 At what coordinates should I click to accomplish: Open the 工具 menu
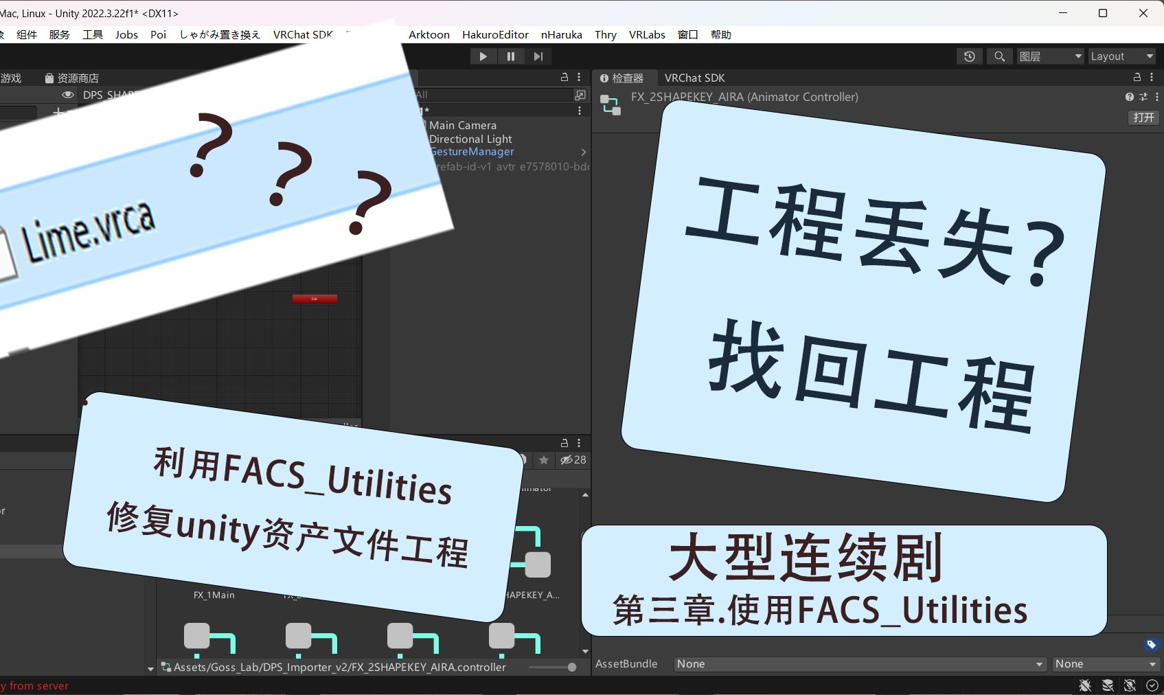point(93,34)
